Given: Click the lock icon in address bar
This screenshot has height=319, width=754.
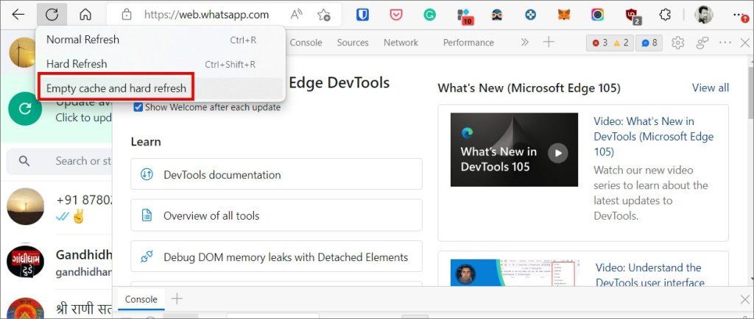Looking at the screenshot, I should [127, 15].
